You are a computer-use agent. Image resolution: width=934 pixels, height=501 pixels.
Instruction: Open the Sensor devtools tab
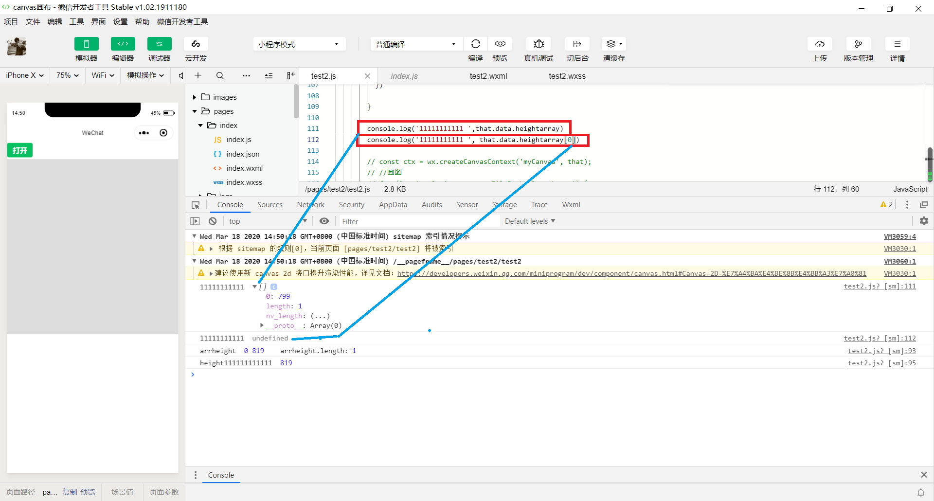467,205
